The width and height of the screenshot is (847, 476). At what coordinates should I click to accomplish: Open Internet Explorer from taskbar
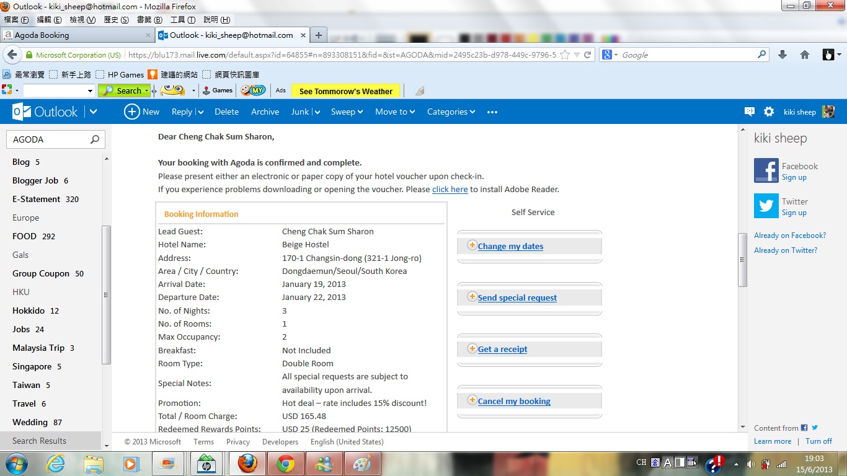[56, 464]
